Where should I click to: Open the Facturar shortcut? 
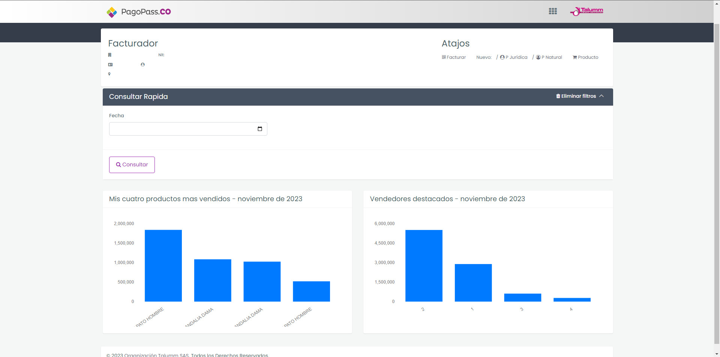[x=454, y=57]
